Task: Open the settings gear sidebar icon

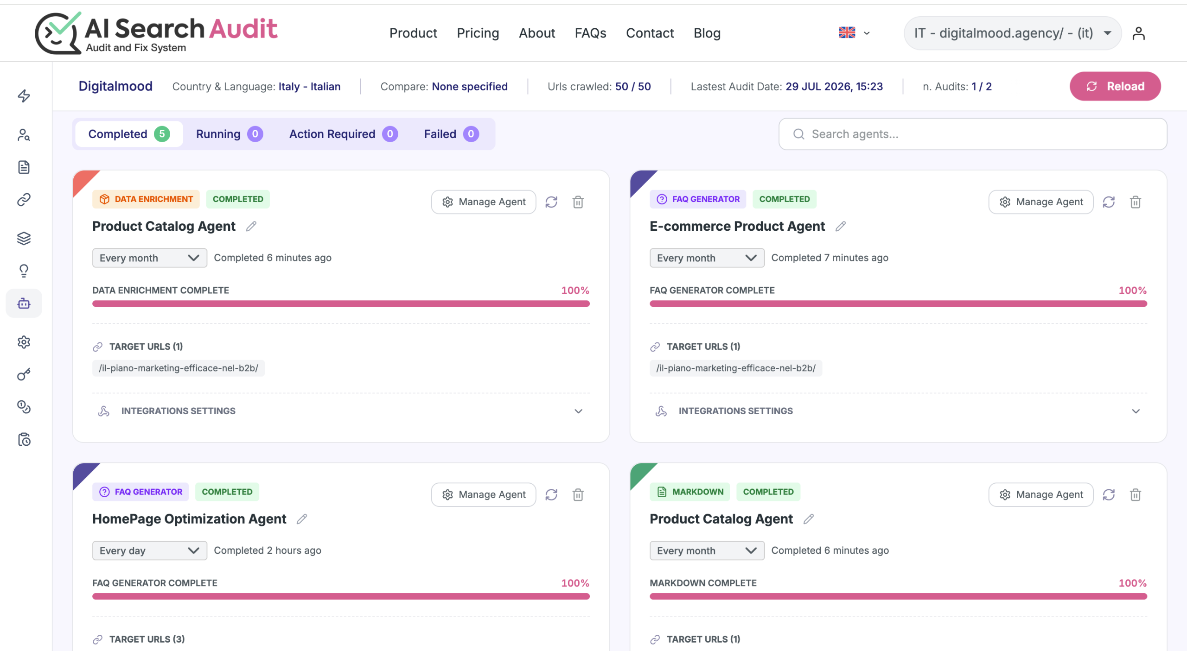Action: click(x=24, y=342)
